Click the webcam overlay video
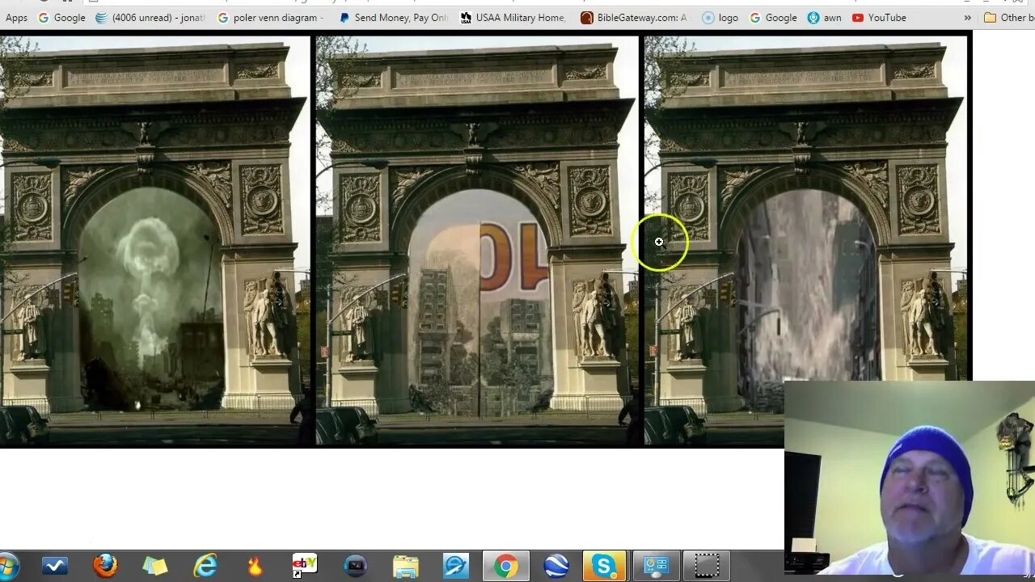This screenshot has width=1035, height=582. [910, 478]
